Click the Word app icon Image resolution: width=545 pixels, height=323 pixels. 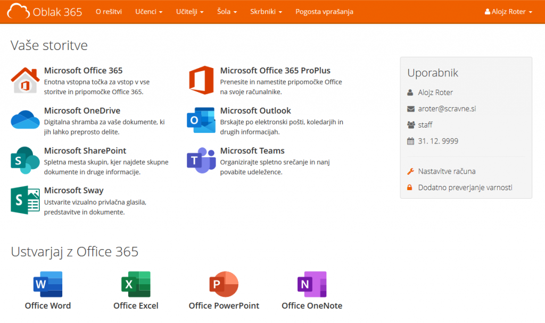click(48, 284)
